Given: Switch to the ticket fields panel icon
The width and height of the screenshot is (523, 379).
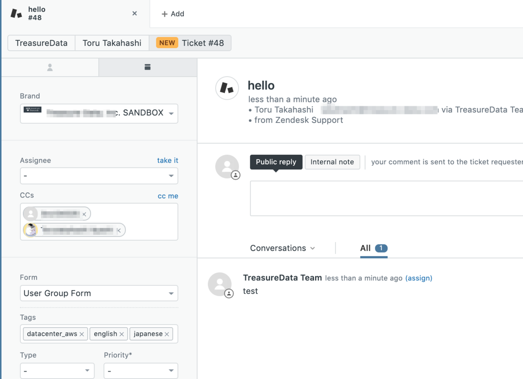Looking at the screenshot, I should [147, 67].
